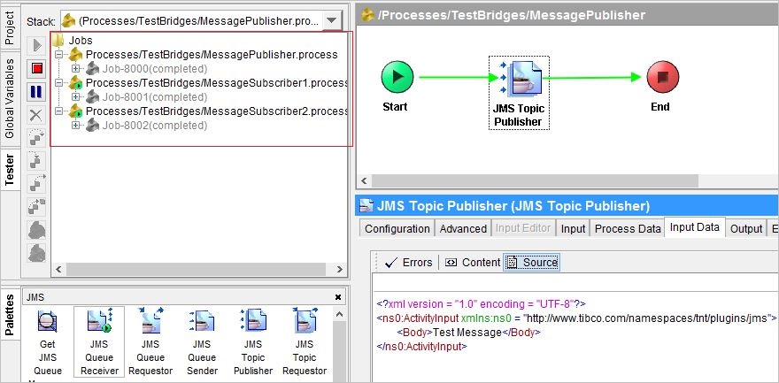779x383 pixels.
Task: Open the Output tab
Action: click(745, 229)
